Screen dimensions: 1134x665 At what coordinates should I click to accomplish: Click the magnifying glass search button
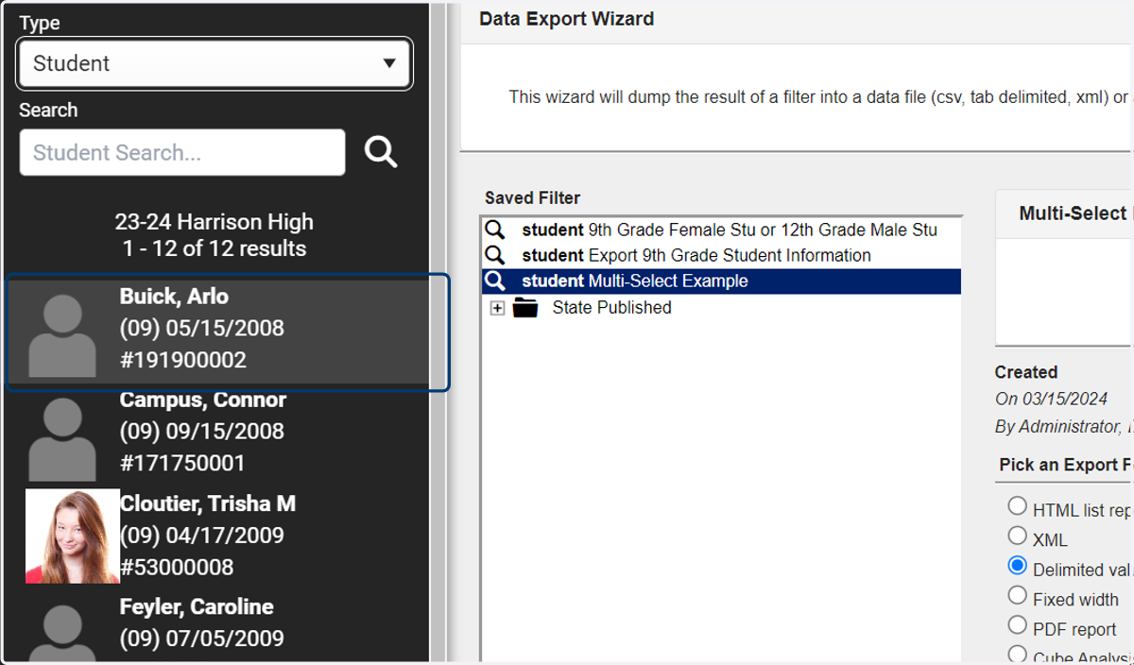pyautogui.click(x=381, y=151)
